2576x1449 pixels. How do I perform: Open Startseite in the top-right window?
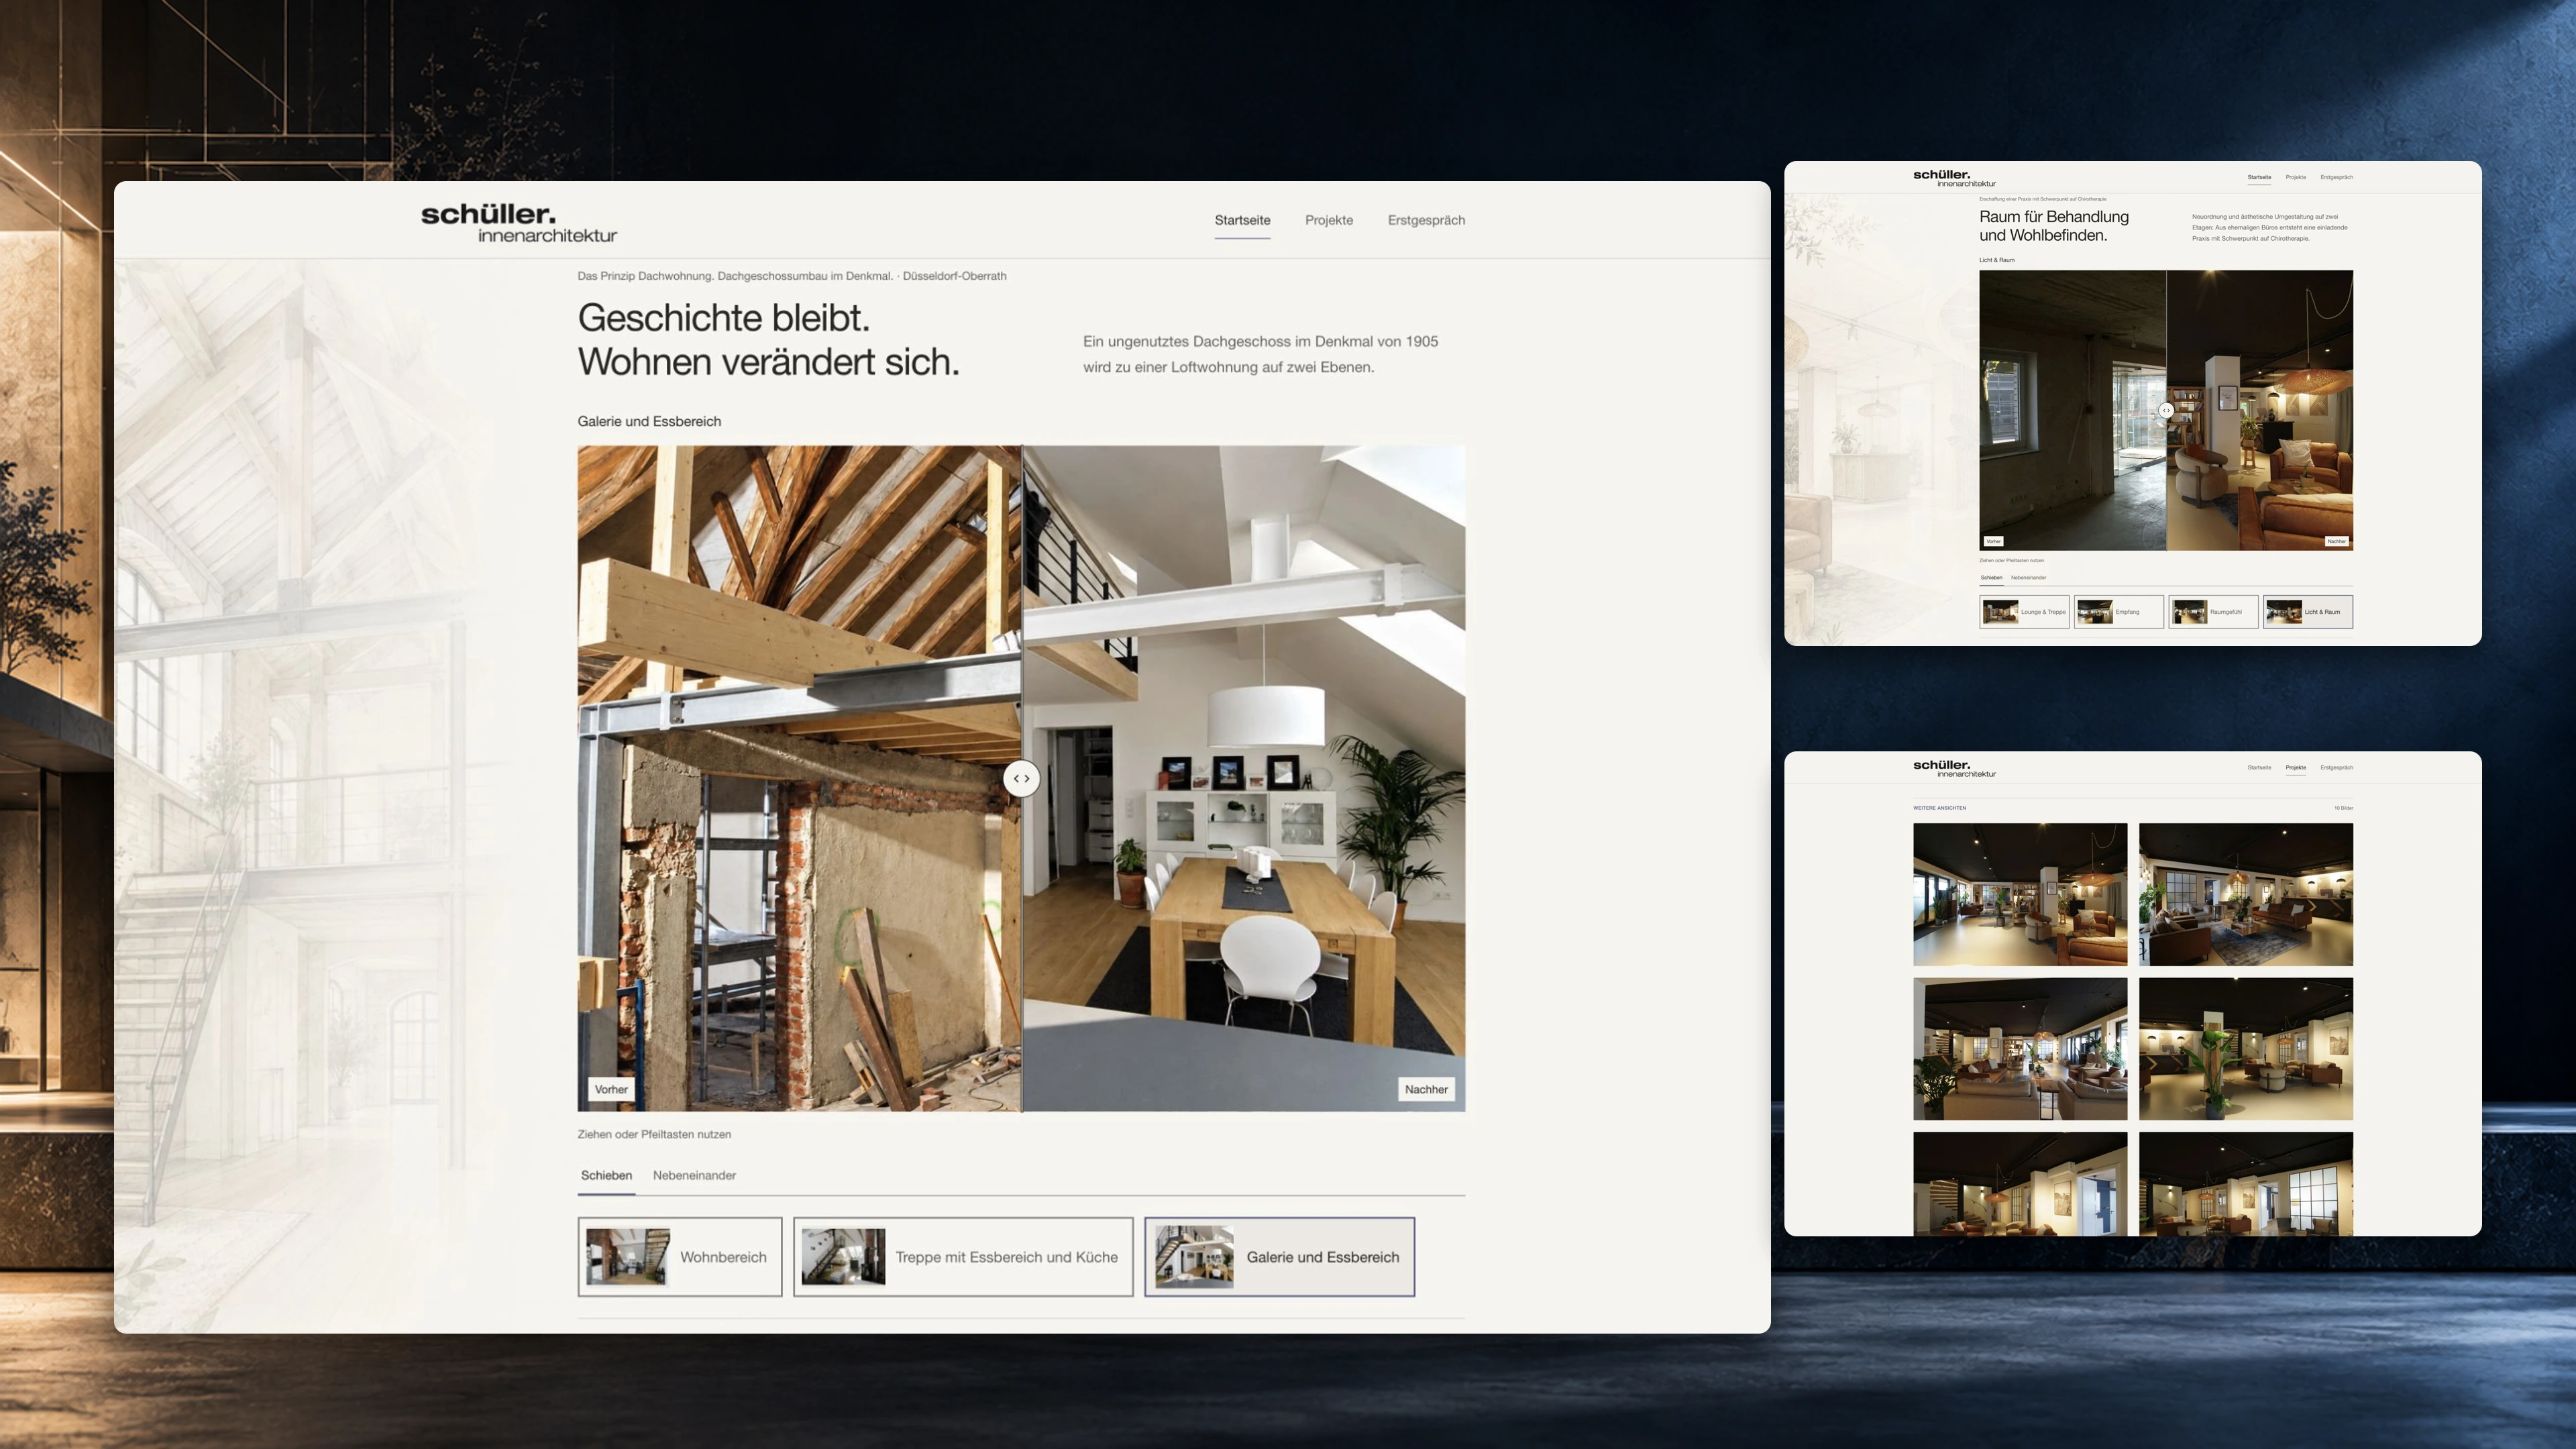pyautogui.click(x=2259, y=177)
